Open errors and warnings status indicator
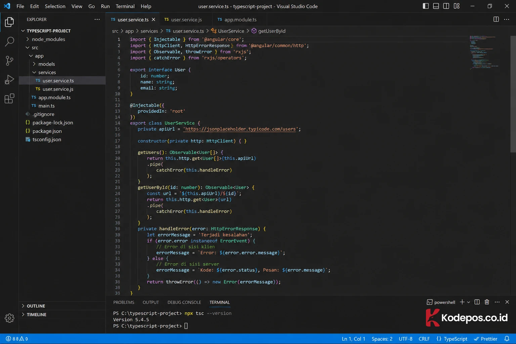Viewport: 516px width, 344px height. [17, 339]
